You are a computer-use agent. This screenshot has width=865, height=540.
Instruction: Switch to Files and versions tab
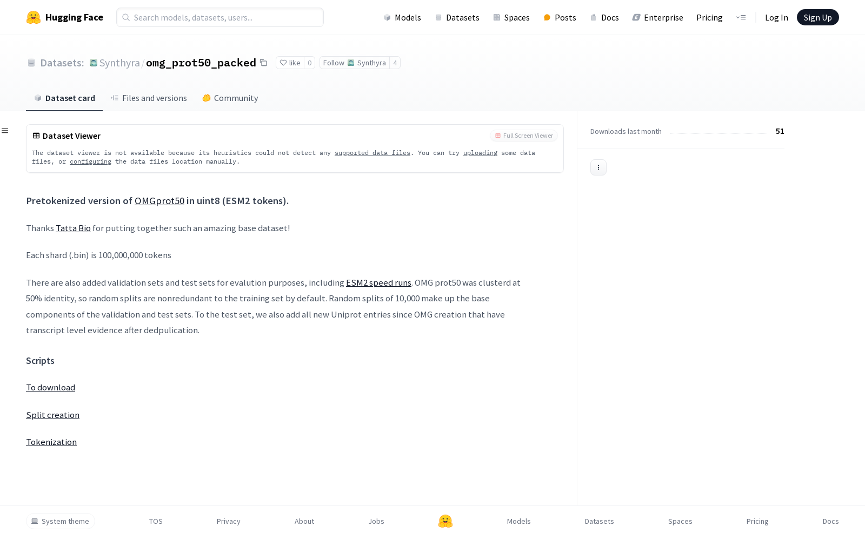point(149,98)
